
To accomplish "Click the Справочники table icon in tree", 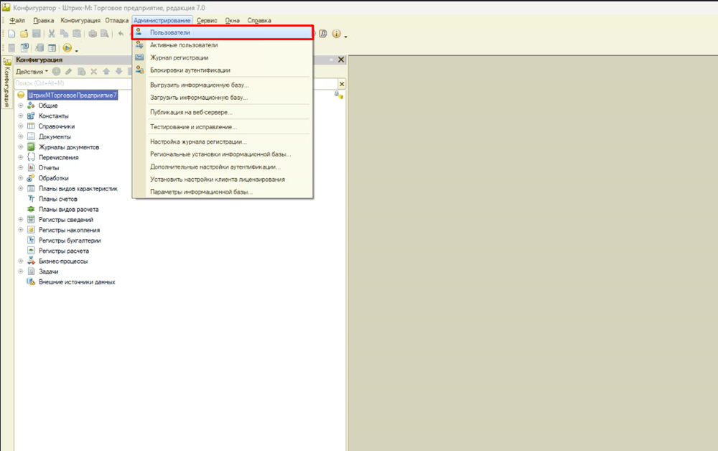I will pyautogui.click(x=32, y=126).
